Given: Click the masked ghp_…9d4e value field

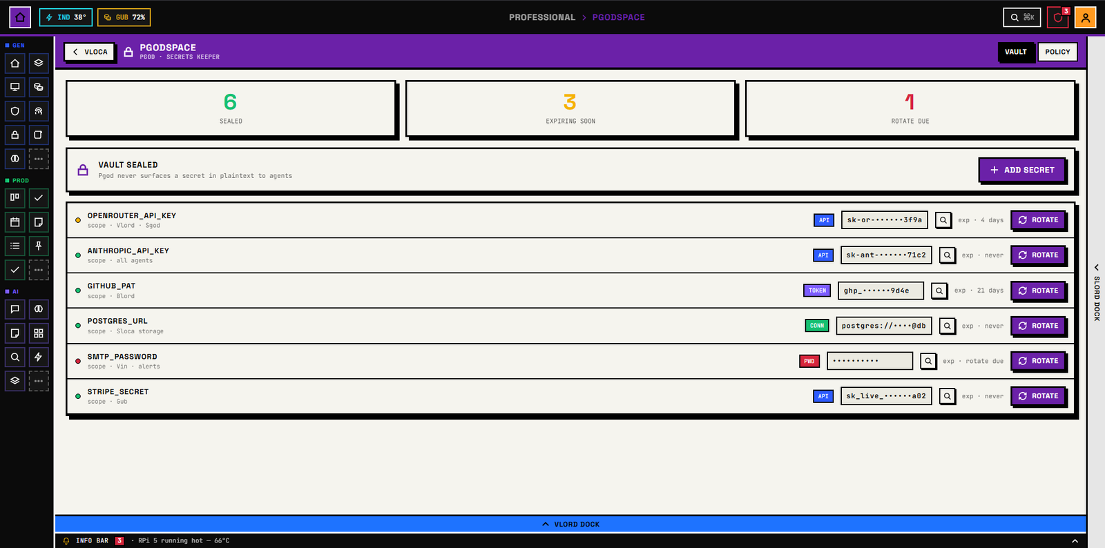Looking at the screenshot, I should (881, 291).
